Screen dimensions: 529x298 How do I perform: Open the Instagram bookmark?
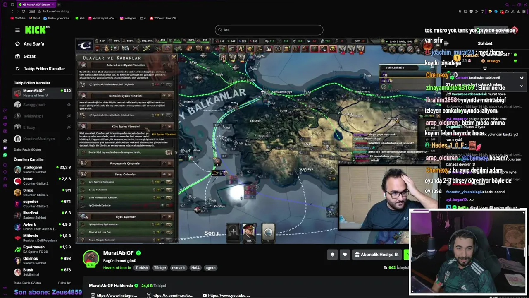coord(128,18)
